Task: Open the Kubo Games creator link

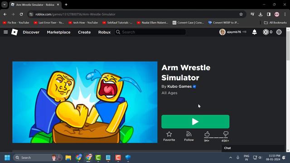Action: (179, 86)
